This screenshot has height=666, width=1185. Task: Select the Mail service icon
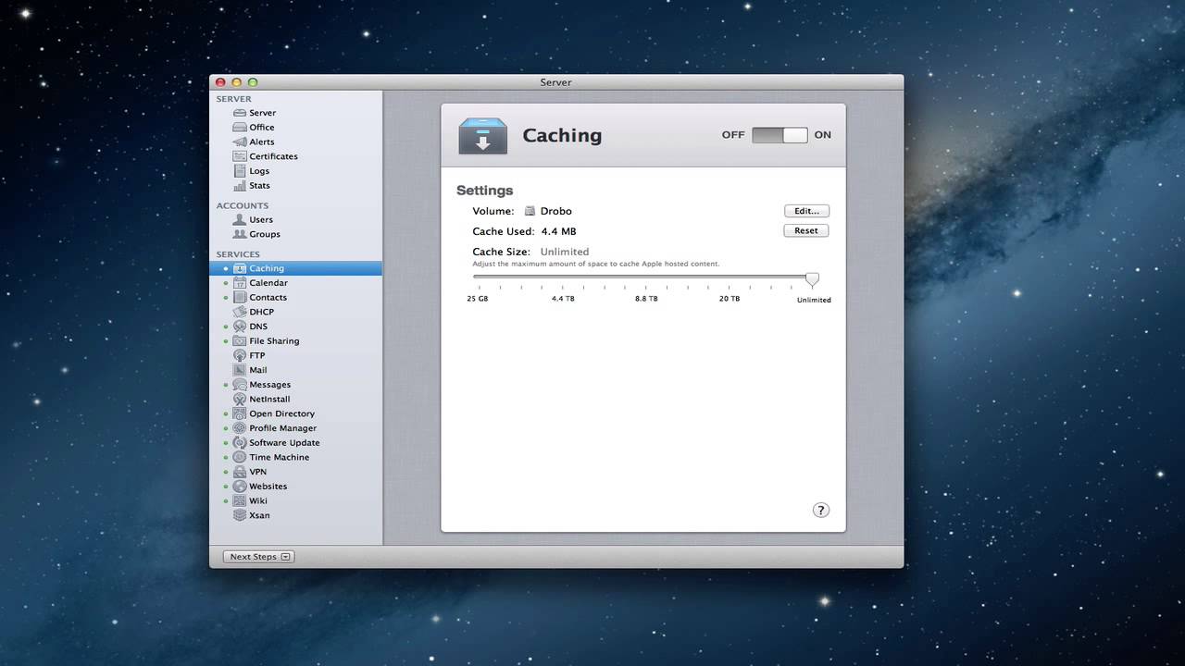240,370
